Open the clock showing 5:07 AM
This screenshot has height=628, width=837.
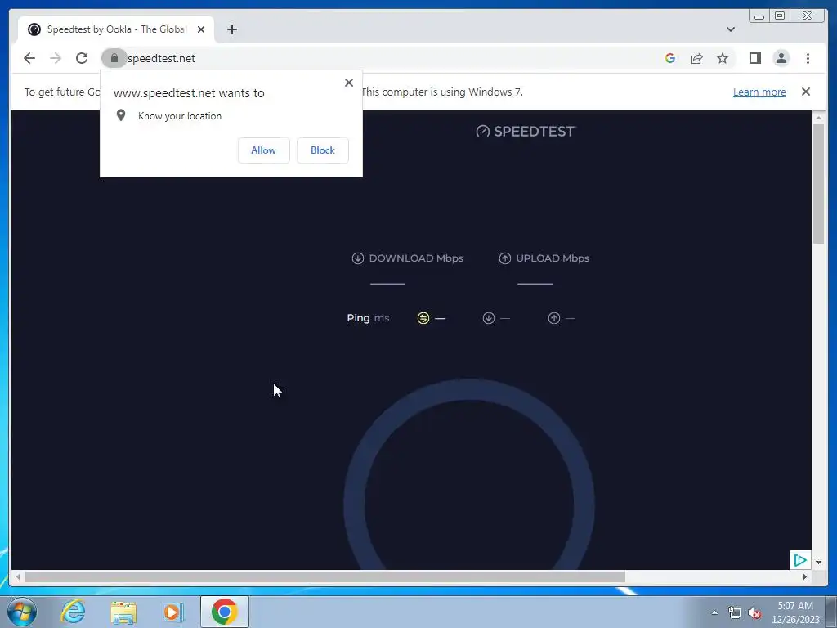point(795,612)
